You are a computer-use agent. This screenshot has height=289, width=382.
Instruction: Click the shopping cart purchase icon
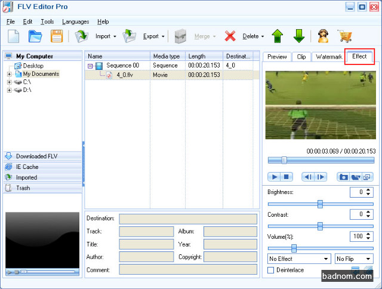(345, 36)
